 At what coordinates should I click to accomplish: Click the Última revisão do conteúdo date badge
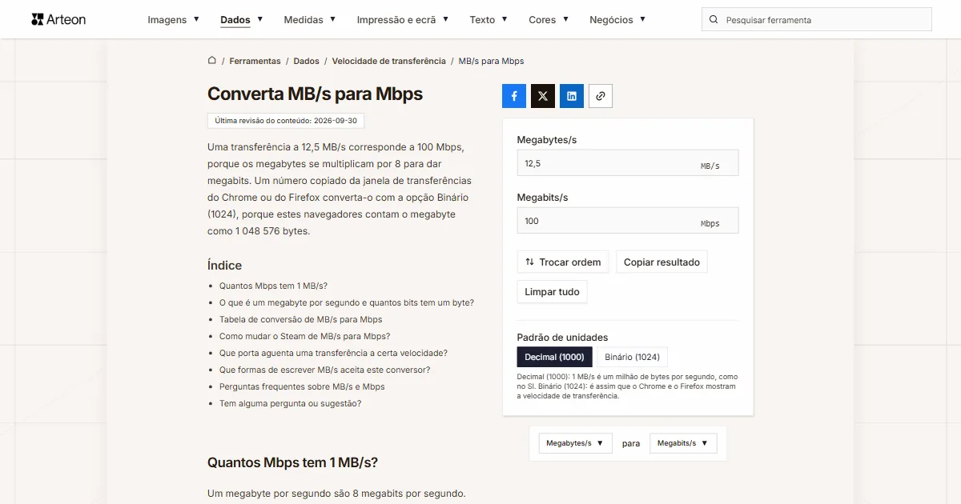tap(286, 121)
